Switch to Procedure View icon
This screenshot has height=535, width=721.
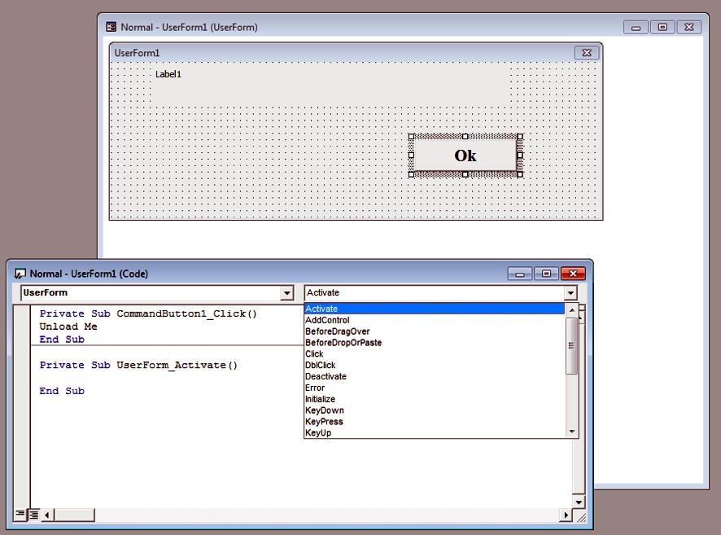coord(20,515)
